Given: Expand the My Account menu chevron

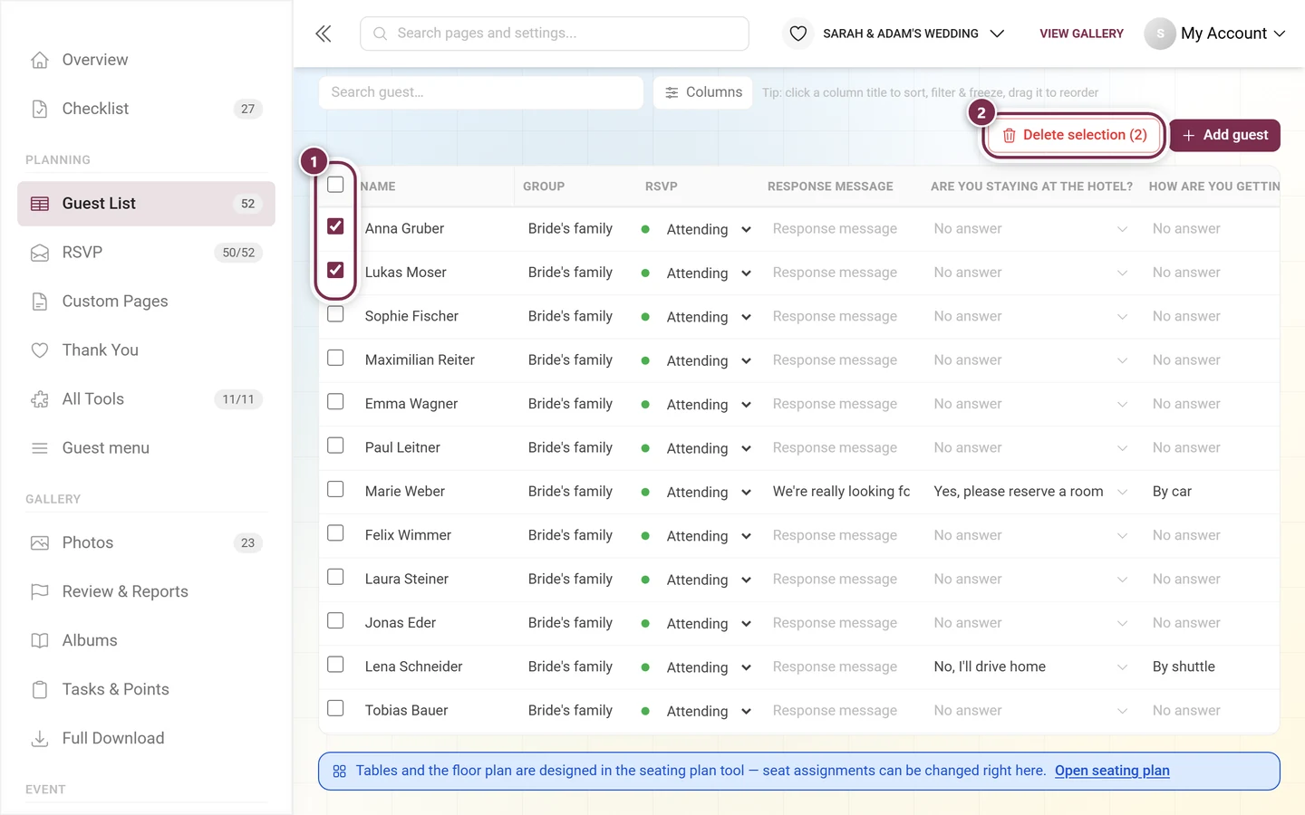Looking at the screenshot, I should 1280,34.
